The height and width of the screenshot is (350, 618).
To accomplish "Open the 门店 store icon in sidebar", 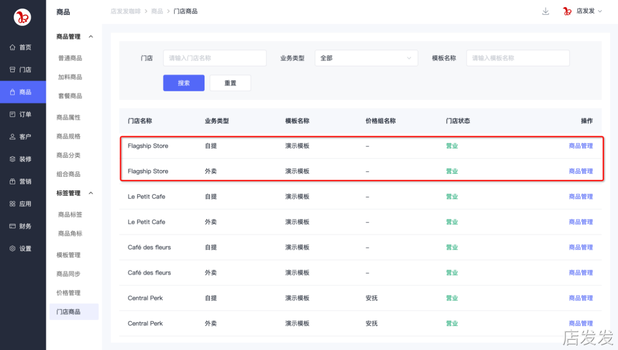I will (x=13, y=70).
